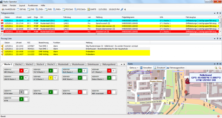Select the KTW vehicle button
Image resolution: width=222 pixels, height=118 pixels.
(16, 99)
